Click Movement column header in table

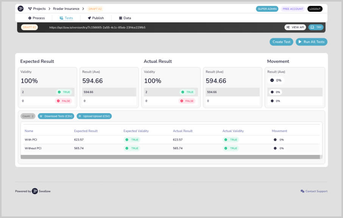[x=279, y=131]
